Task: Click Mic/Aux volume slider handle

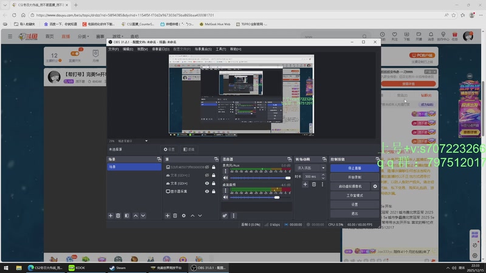Action: [288, 178]
